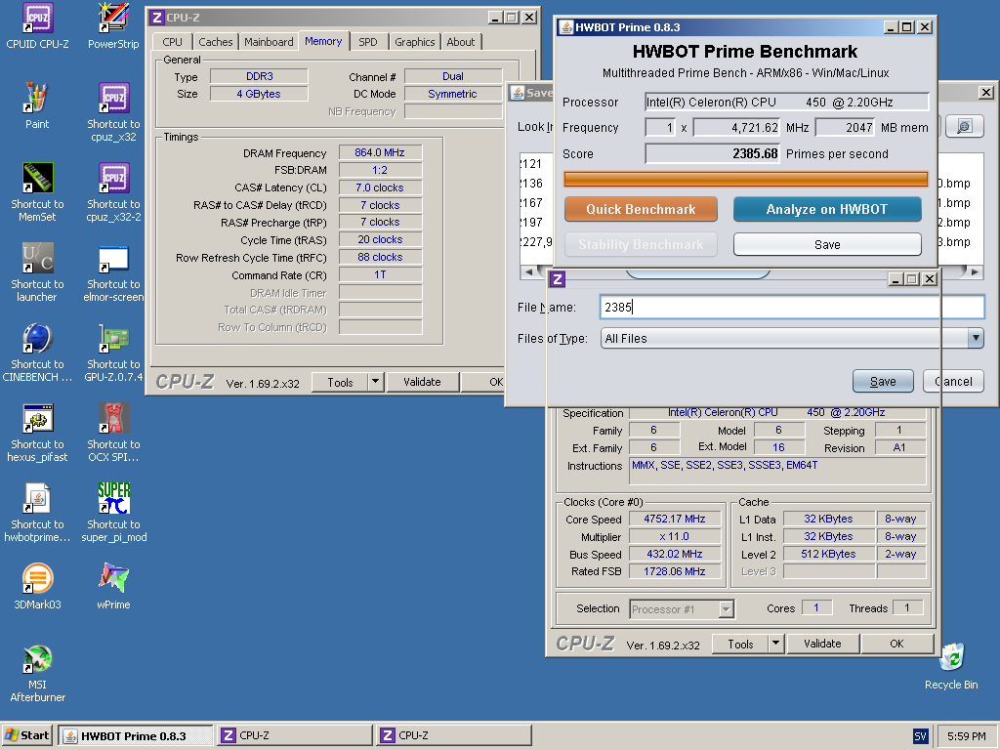Open the Shortcut to MemSet icon
The height and width of the screenshot is (750, 1000).
point(37,191)
